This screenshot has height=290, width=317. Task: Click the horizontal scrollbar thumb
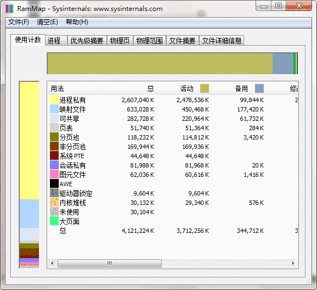(110, 263)
